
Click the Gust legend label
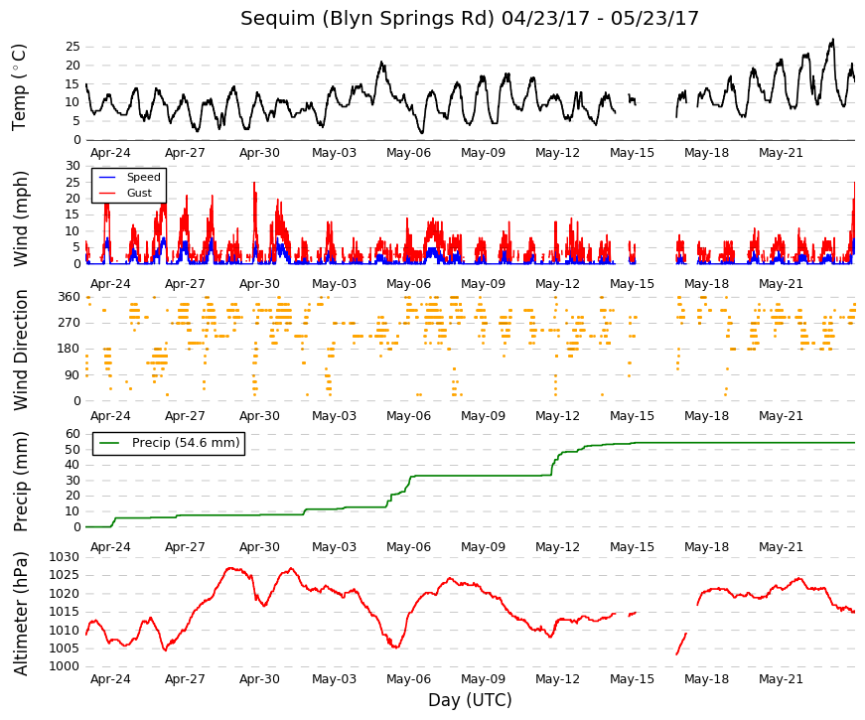click(139, 193)
